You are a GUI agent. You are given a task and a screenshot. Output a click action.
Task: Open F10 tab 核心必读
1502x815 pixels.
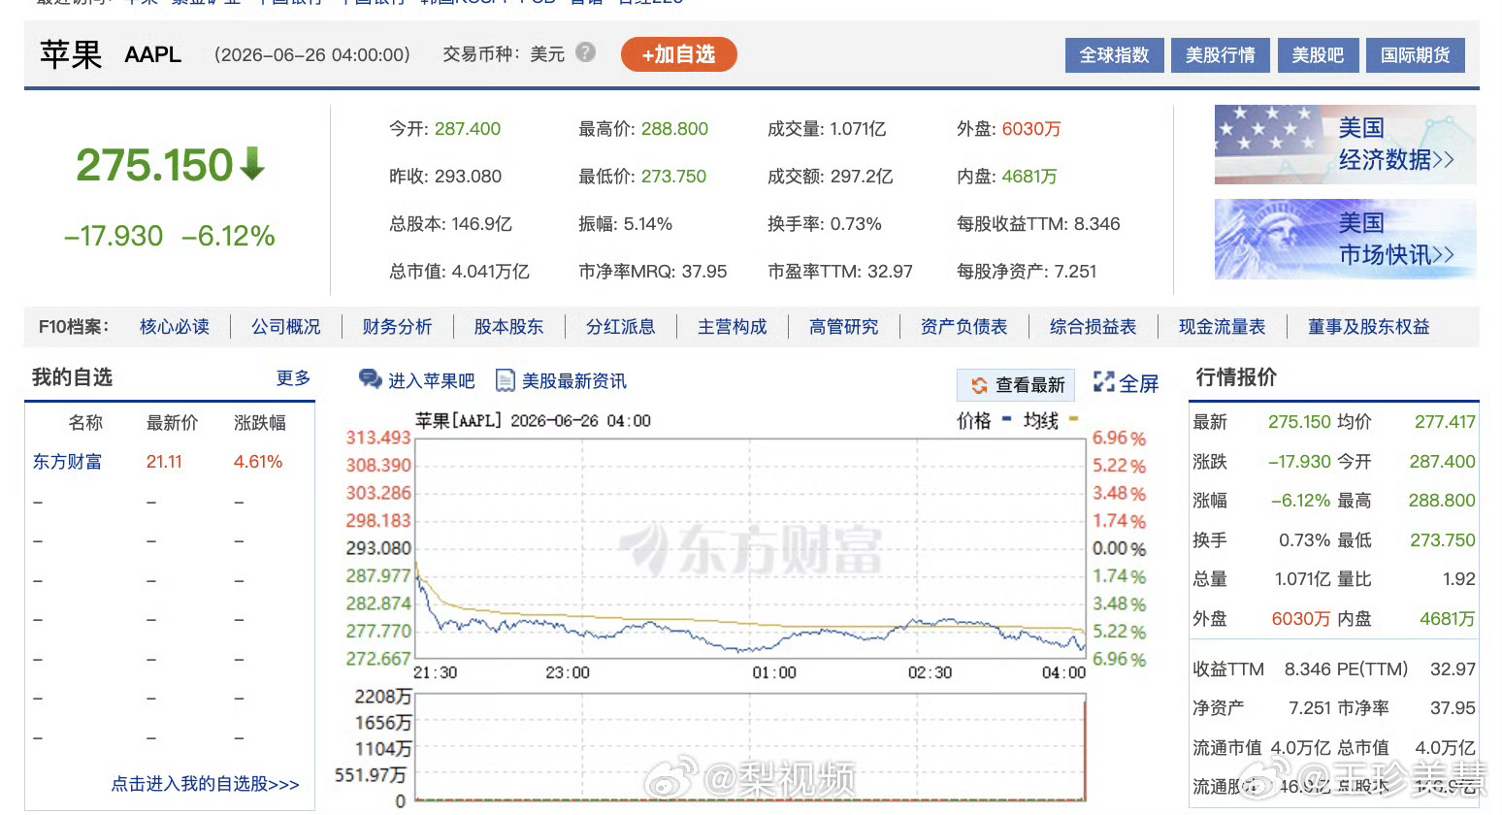coord(175,327)
